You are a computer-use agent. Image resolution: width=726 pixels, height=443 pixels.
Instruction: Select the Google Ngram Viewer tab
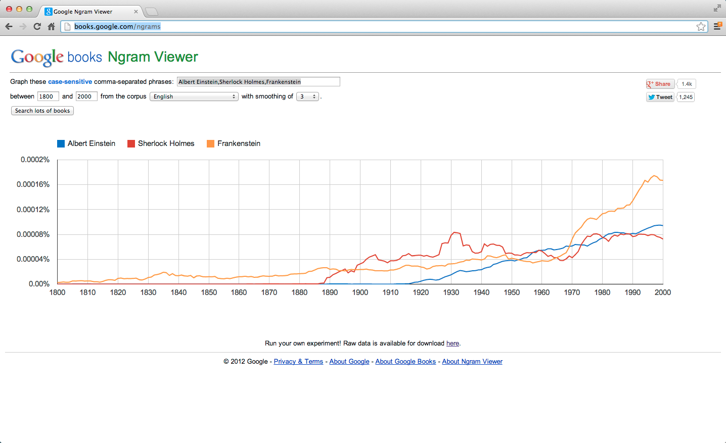click(90, 11)
